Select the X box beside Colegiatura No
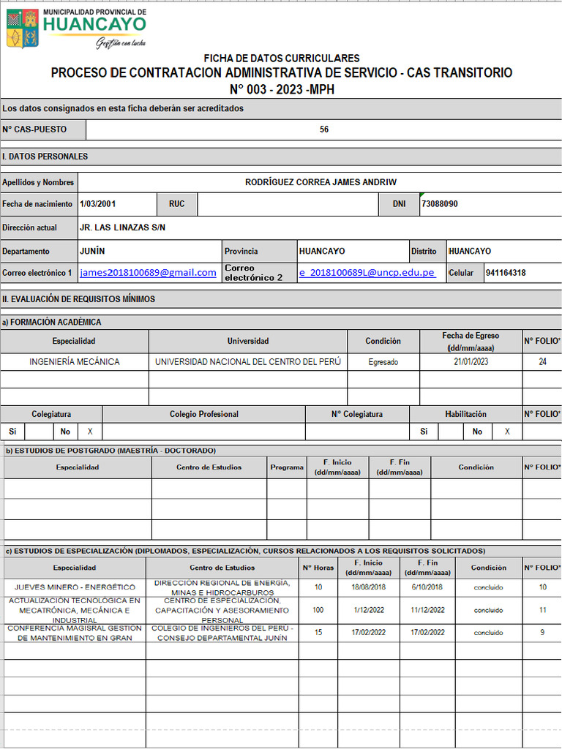The image size is (562, 749). (x=90, y=432)
